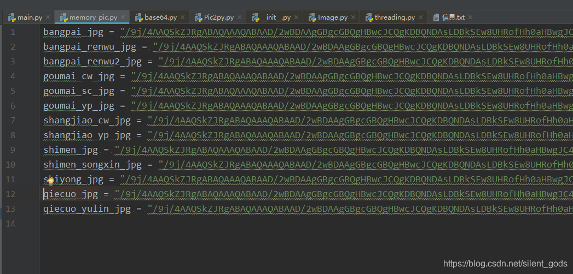Screen dimensions: 573x274
Task: Click the base64 string on line 13
Action: 360,209
